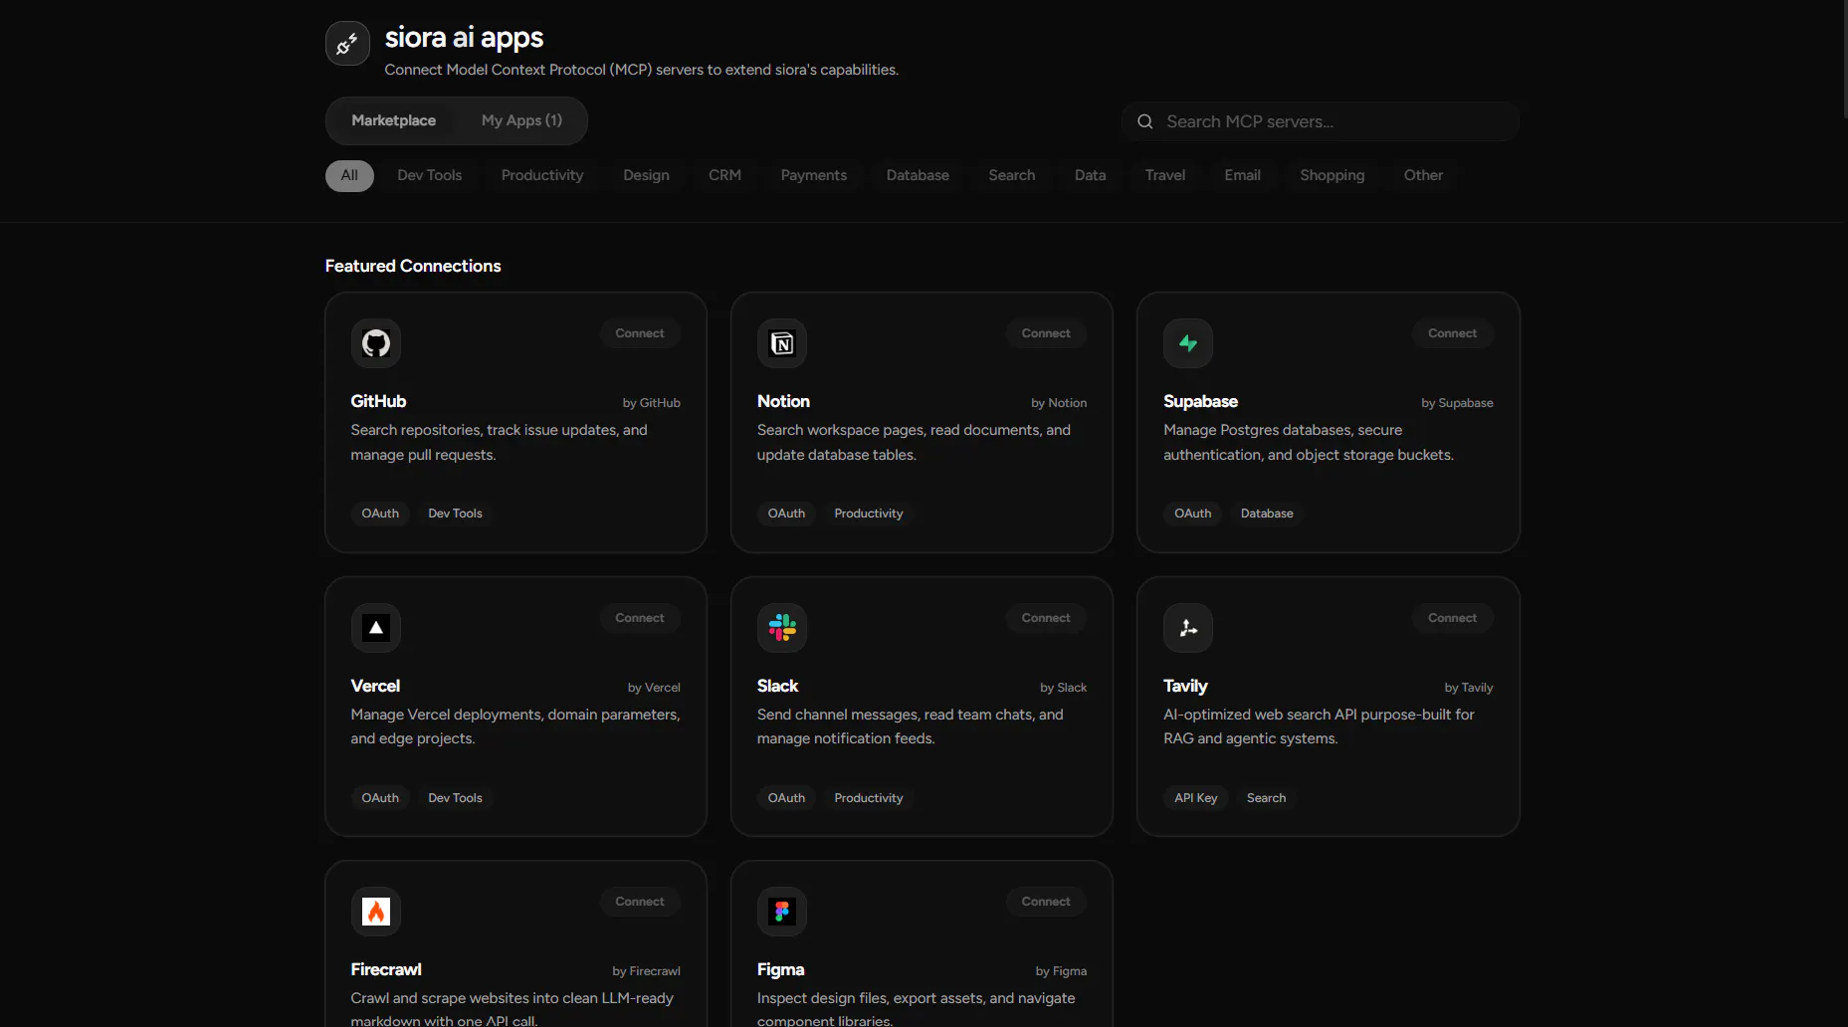Screen dimensions: 1848x1027
Task: Click the 'by GitHub' author label
Action: [x=652, y=403]
